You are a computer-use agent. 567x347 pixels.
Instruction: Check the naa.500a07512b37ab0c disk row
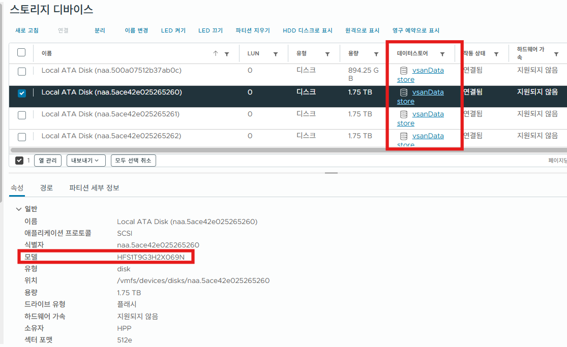tap(22, 72)
